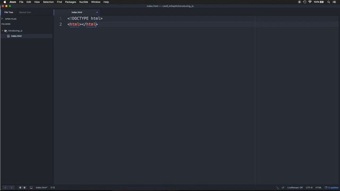Place cursor in opening html tag
The image size is (340, 191).
[74, 24]
